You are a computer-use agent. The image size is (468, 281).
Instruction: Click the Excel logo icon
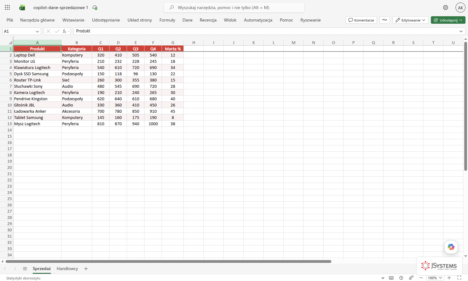click(x=22, y=7)
